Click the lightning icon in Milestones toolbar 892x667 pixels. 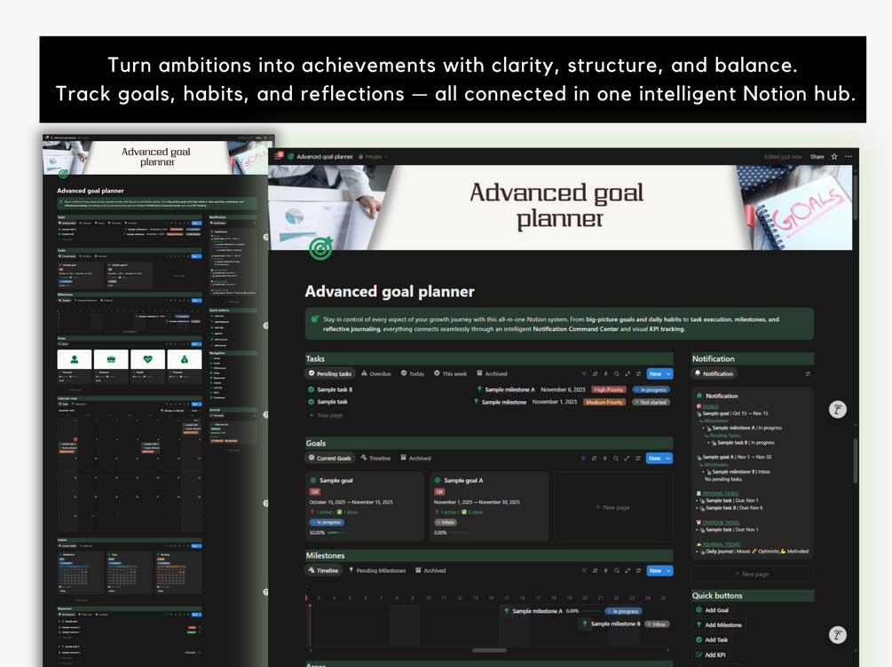[606, 570]
